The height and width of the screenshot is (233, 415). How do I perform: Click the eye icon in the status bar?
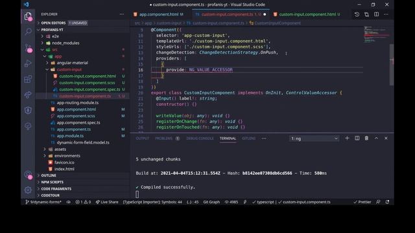(x=69, y=202)
